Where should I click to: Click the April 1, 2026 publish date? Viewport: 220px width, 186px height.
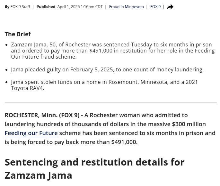[x=80, y=7]
